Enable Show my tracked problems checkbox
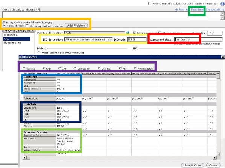 [x=27, y=26]
